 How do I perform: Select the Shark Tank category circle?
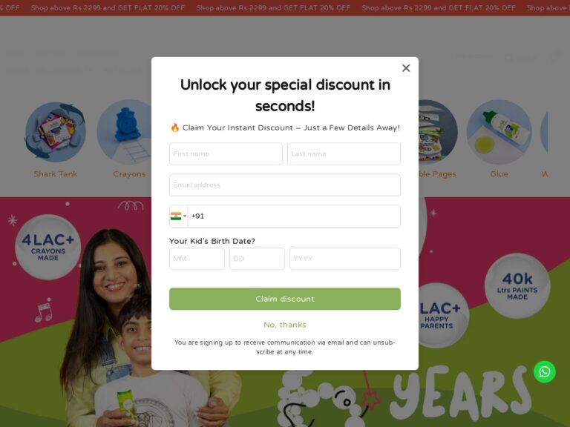pos(55,132)
